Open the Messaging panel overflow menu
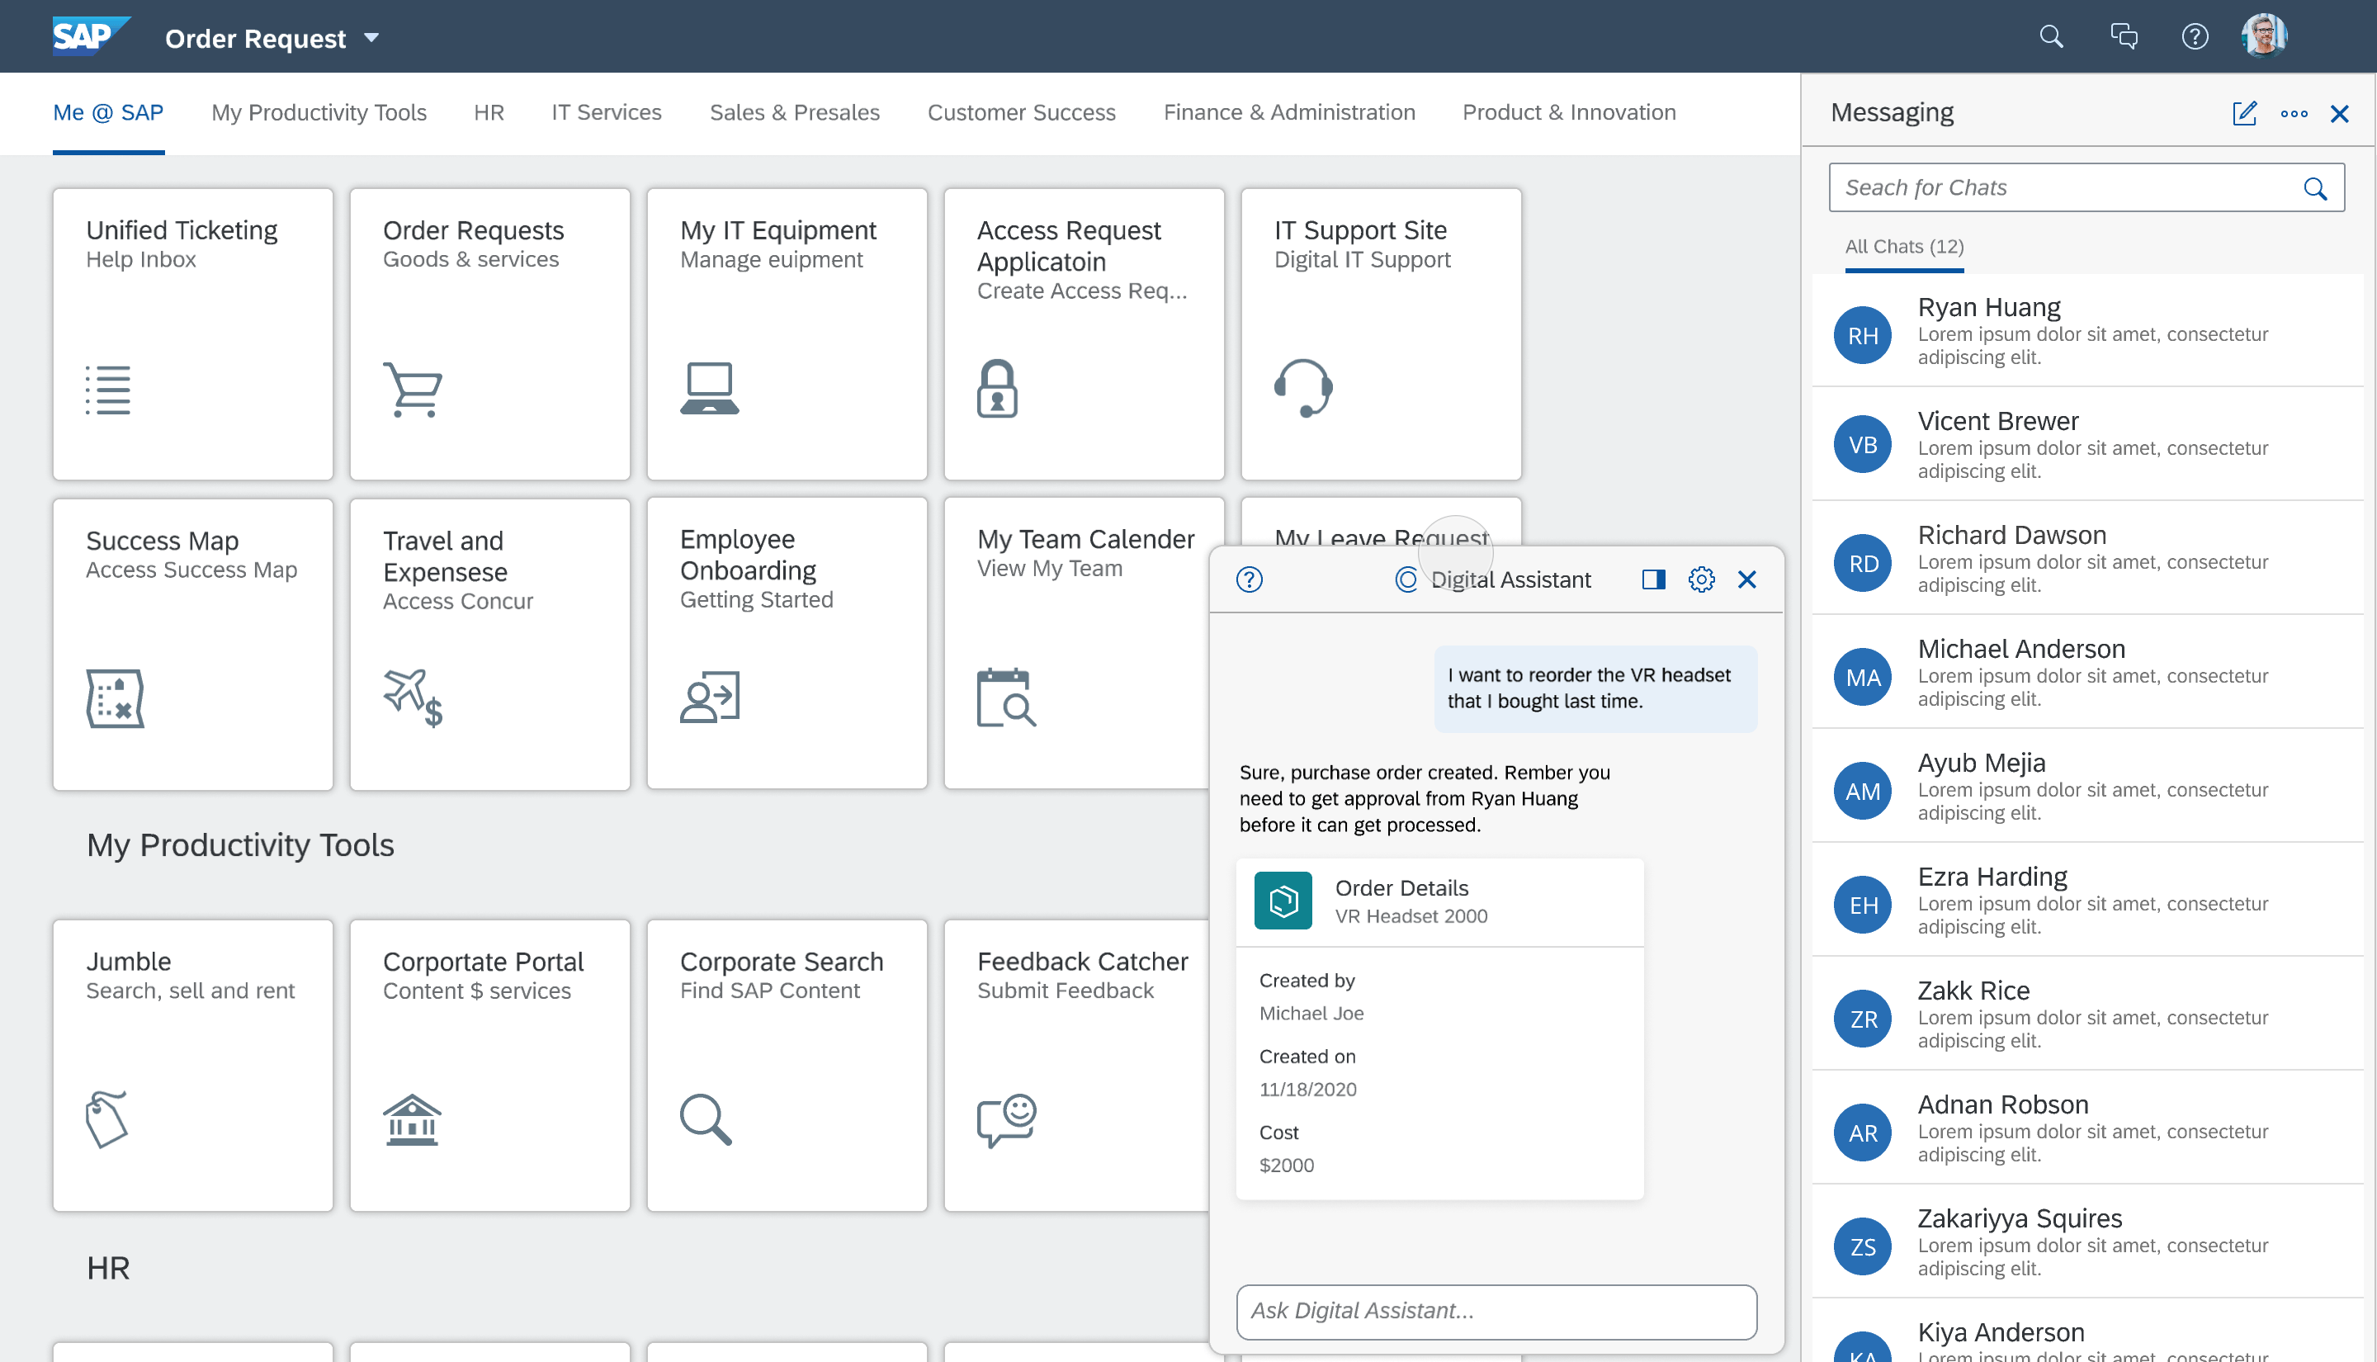 coord(2294,113)
